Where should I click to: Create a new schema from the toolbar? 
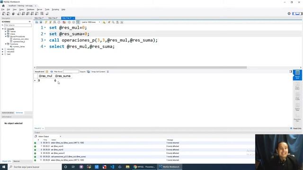[x=19, y=14]
